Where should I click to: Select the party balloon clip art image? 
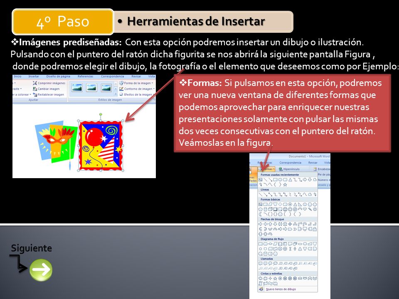coord(101,146)
